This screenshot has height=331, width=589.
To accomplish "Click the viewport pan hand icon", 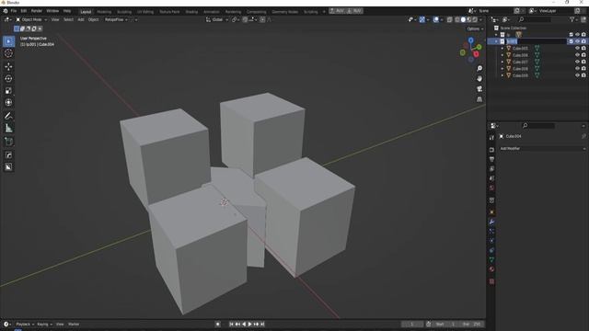I will [479, 78].
